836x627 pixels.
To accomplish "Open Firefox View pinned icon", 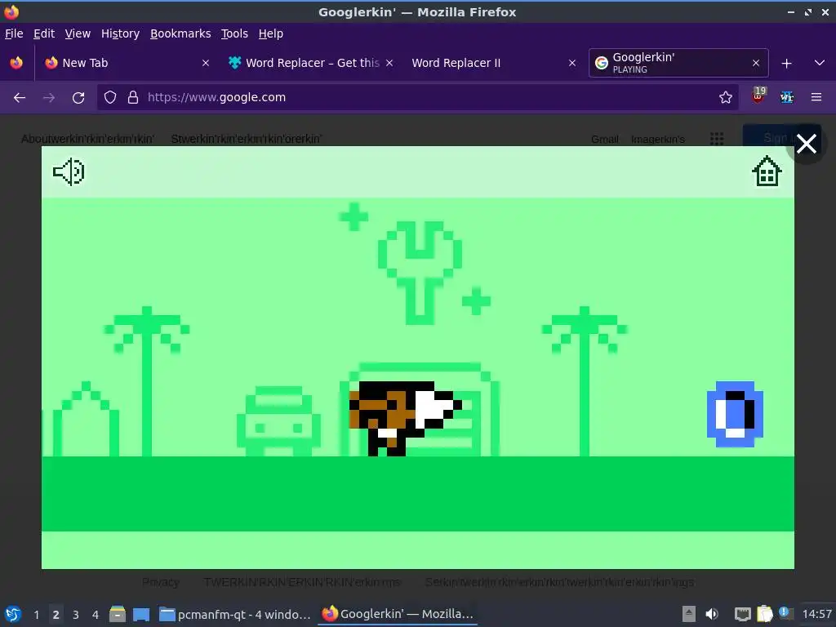I will pos(16,63).
